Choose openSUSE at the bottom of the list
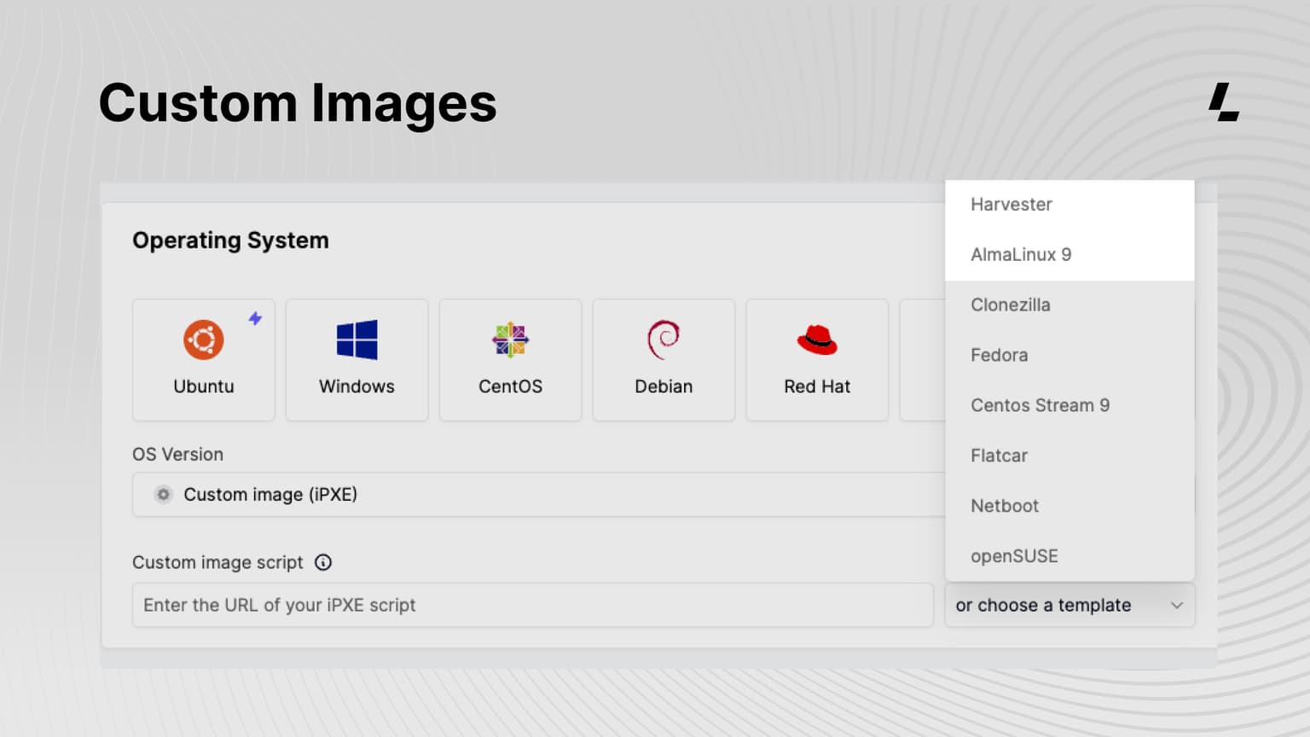The width and height of the screenshot is (1310, 737). pyautogui.click(x=1014, y=555)
